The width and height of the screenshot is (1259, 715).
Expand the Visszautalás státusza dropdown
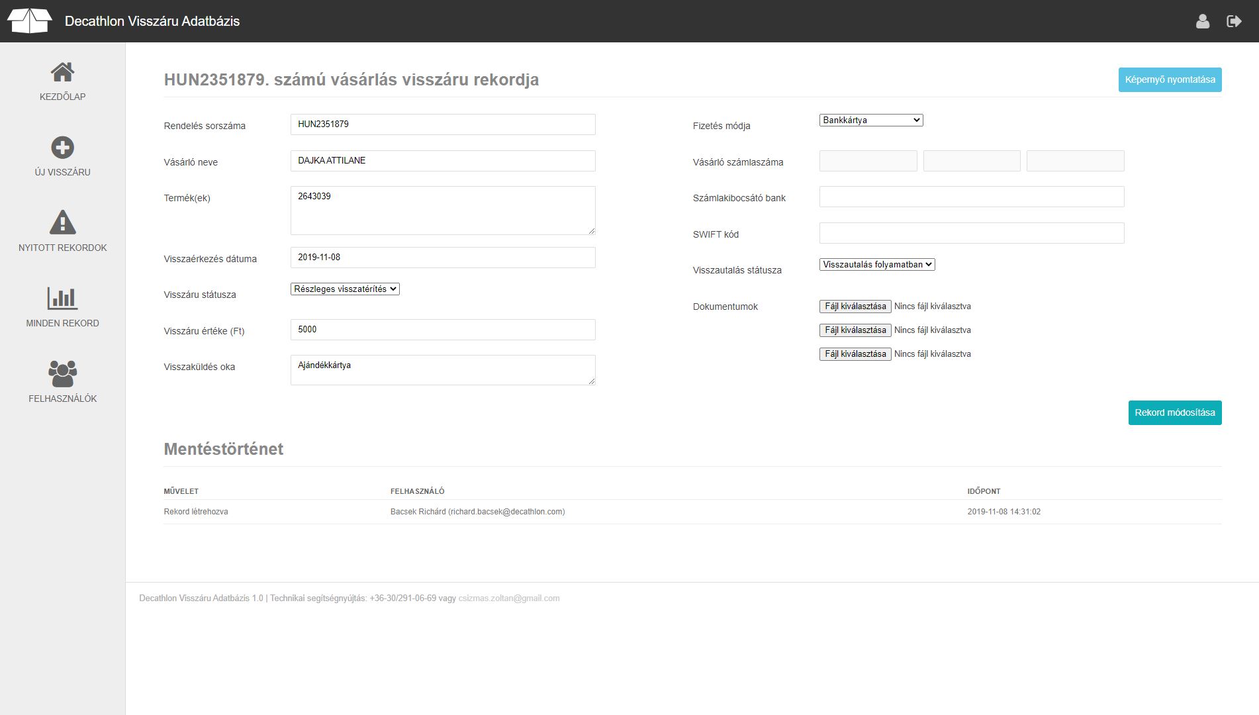point(876,264)
